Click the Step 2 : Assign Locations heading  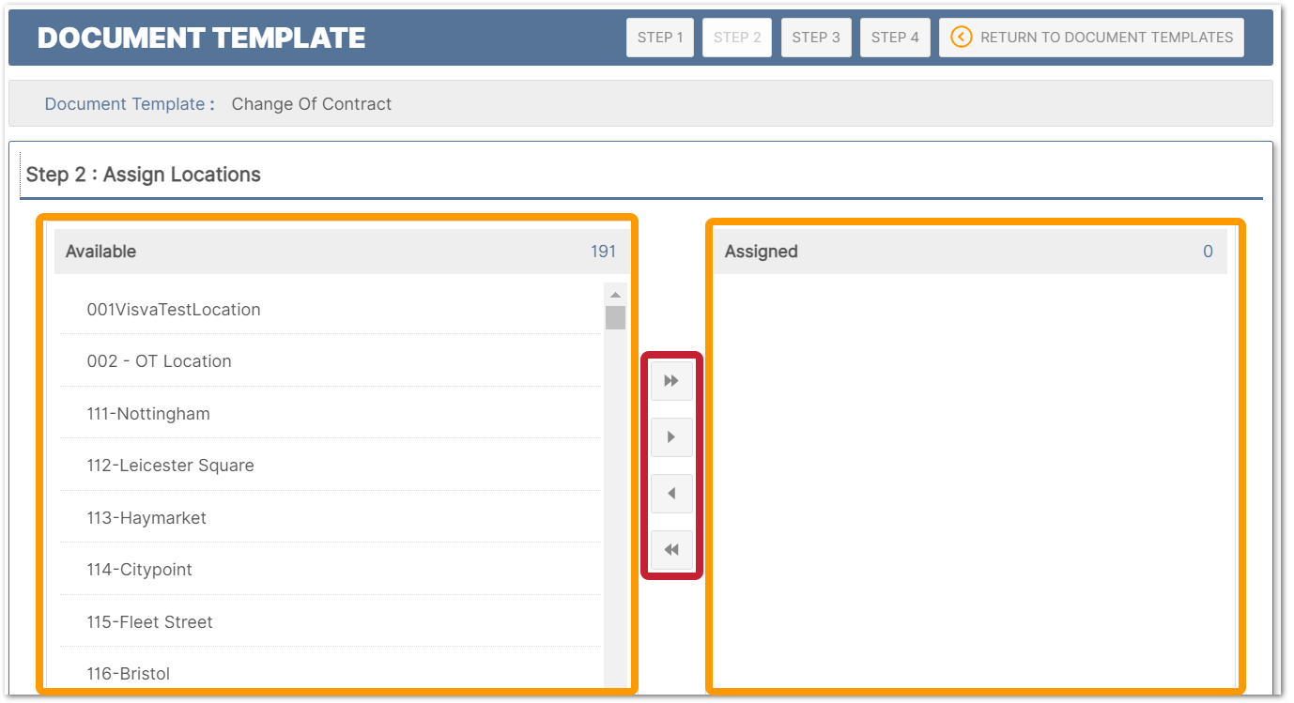144,175
